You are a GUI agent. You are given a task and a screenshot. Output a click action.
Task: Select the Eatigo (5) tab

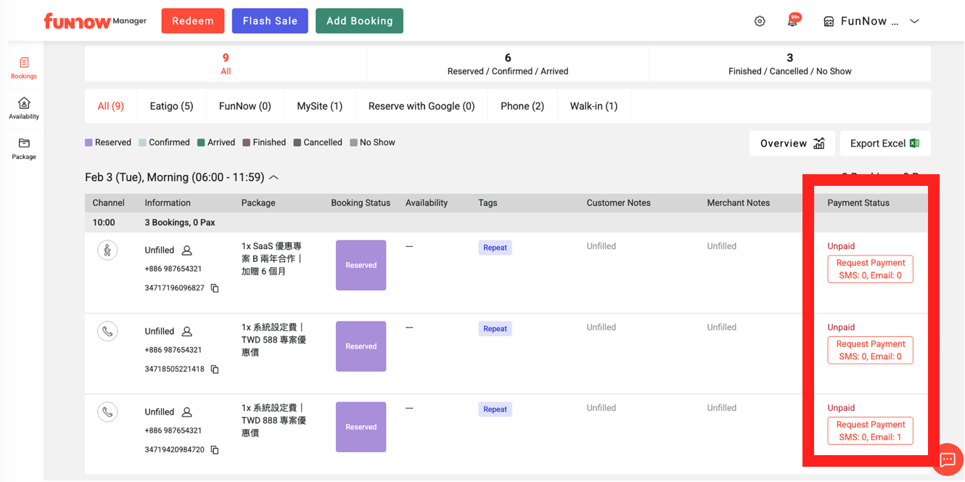tap(171, 106)
